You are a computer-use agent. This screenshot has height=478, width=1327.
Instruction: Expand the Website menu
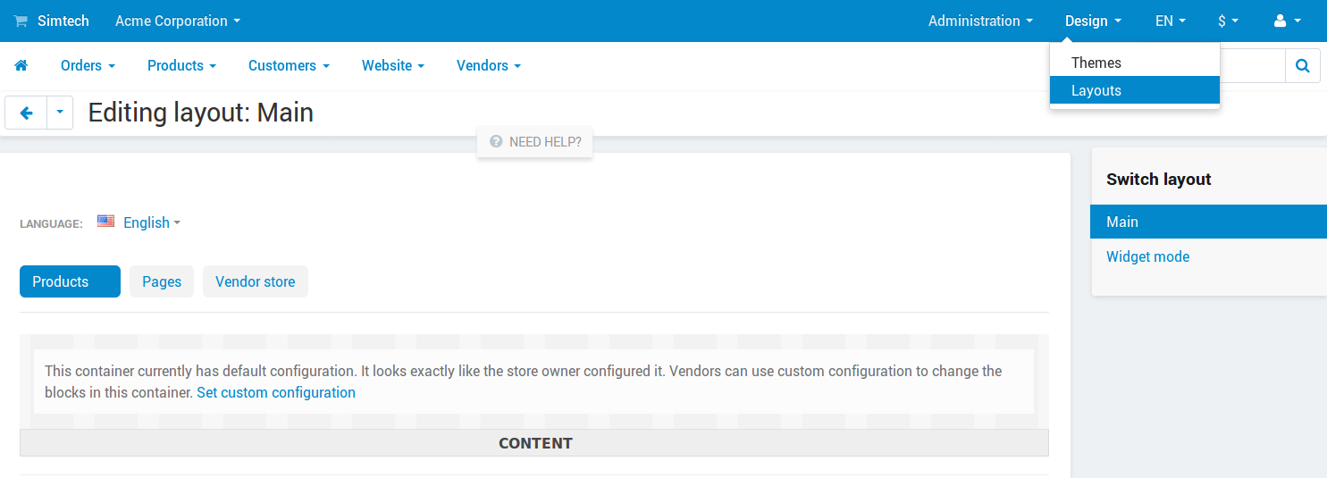pos(392,65)
